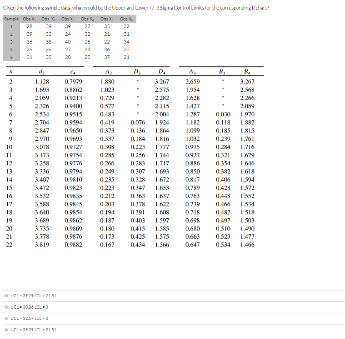The width and height of the screenshot is (345, 339).
Task: Click the 'Sample' column header
Action: pyautogui.click(x=11, y=19)
